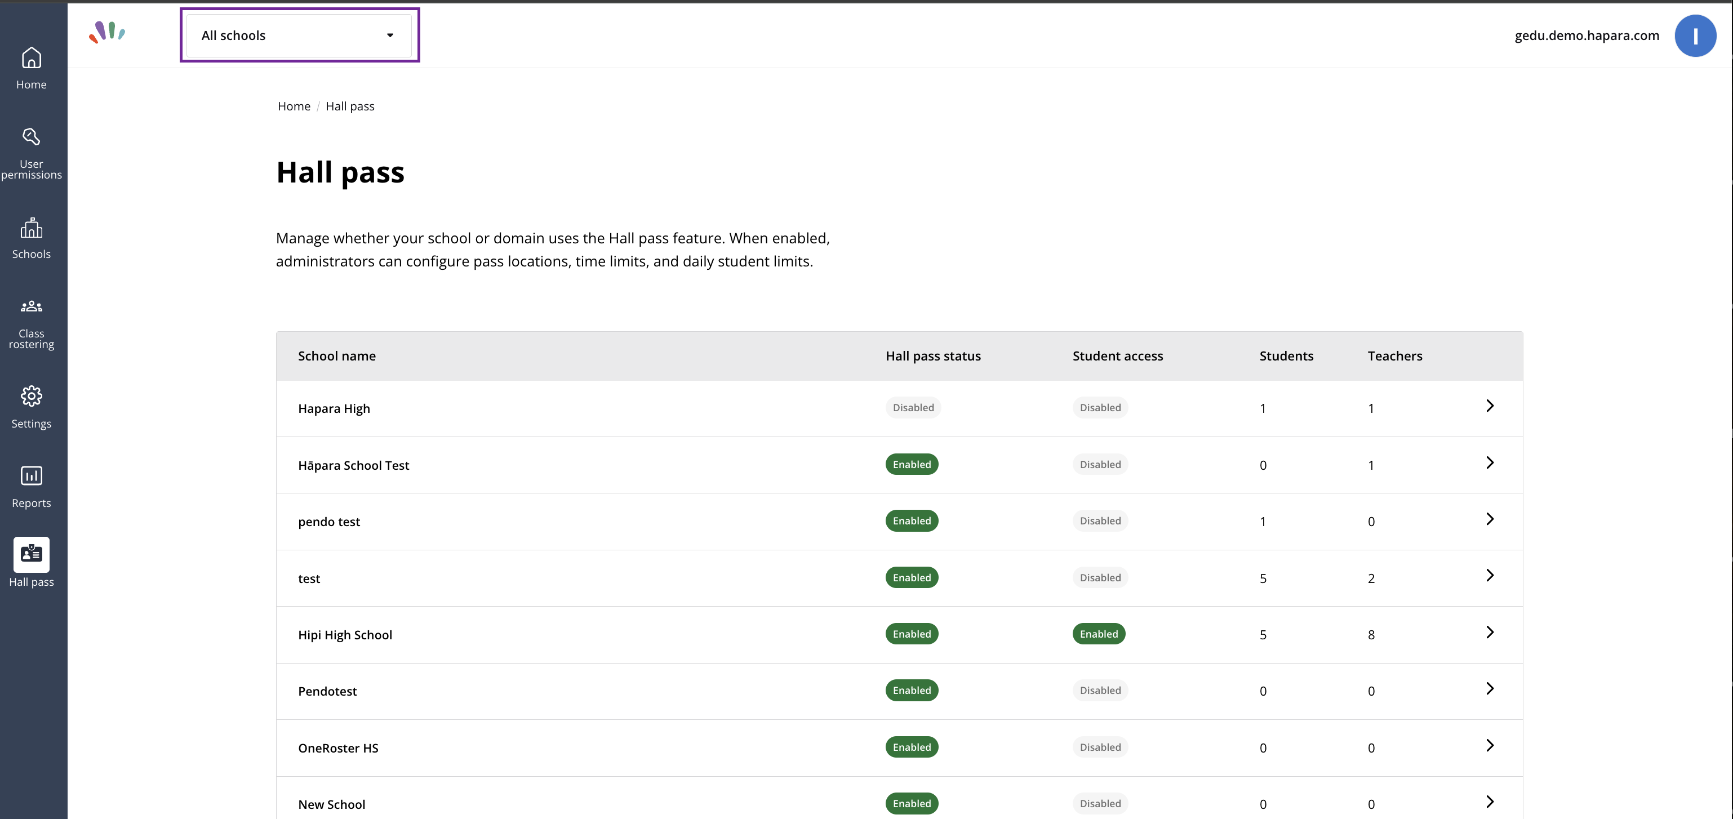Click Hapara High's Disabled hall pass status
This screenshot has width=1733, height=819.
coord(913,407)
